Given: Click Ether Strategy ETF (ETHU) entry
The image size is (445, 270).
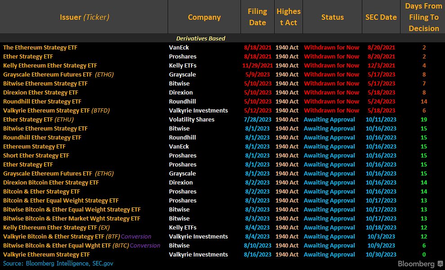Looking at the screenshot, I should coord(38,120).
